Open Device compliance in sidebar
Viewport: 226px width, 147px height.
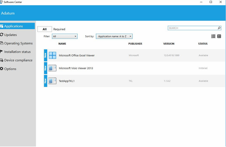[x=18, y=60]
